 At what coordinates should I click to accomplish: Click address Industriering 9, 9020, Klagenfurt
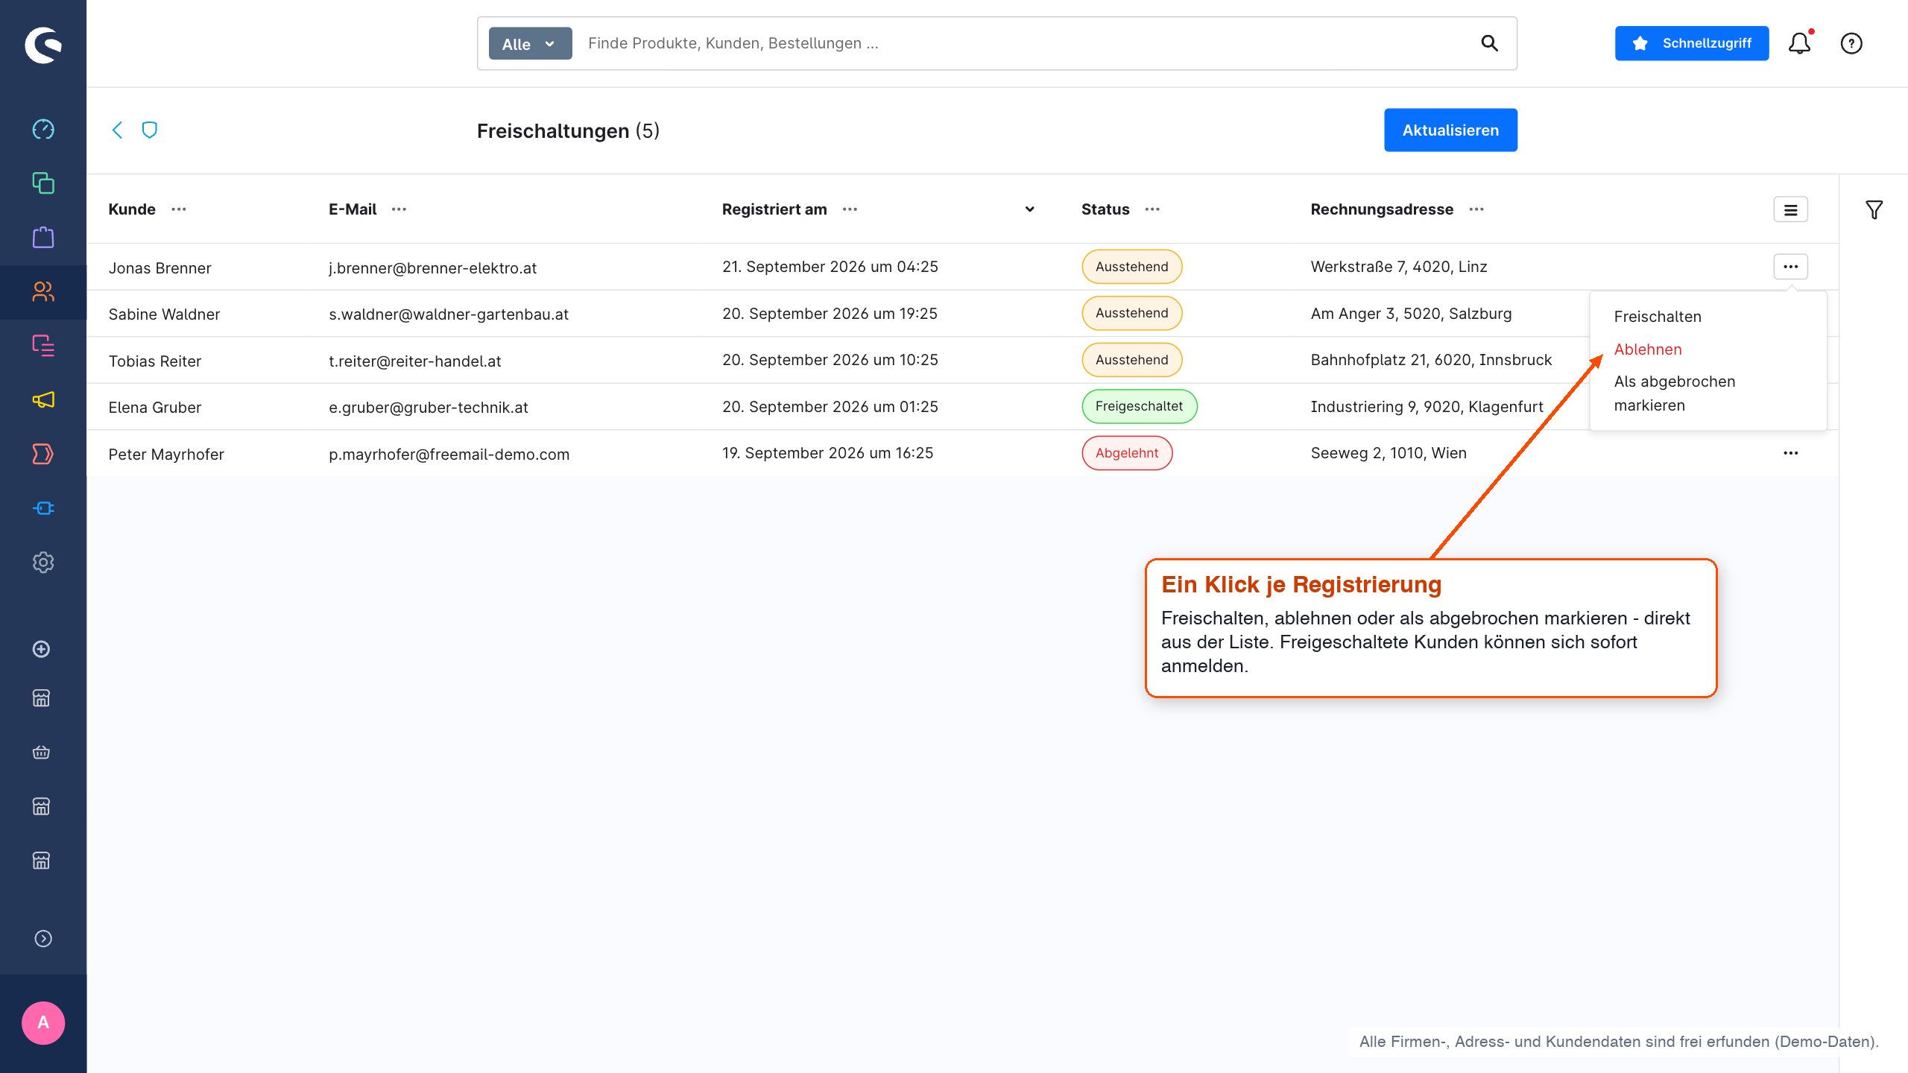click(1427, 407)
